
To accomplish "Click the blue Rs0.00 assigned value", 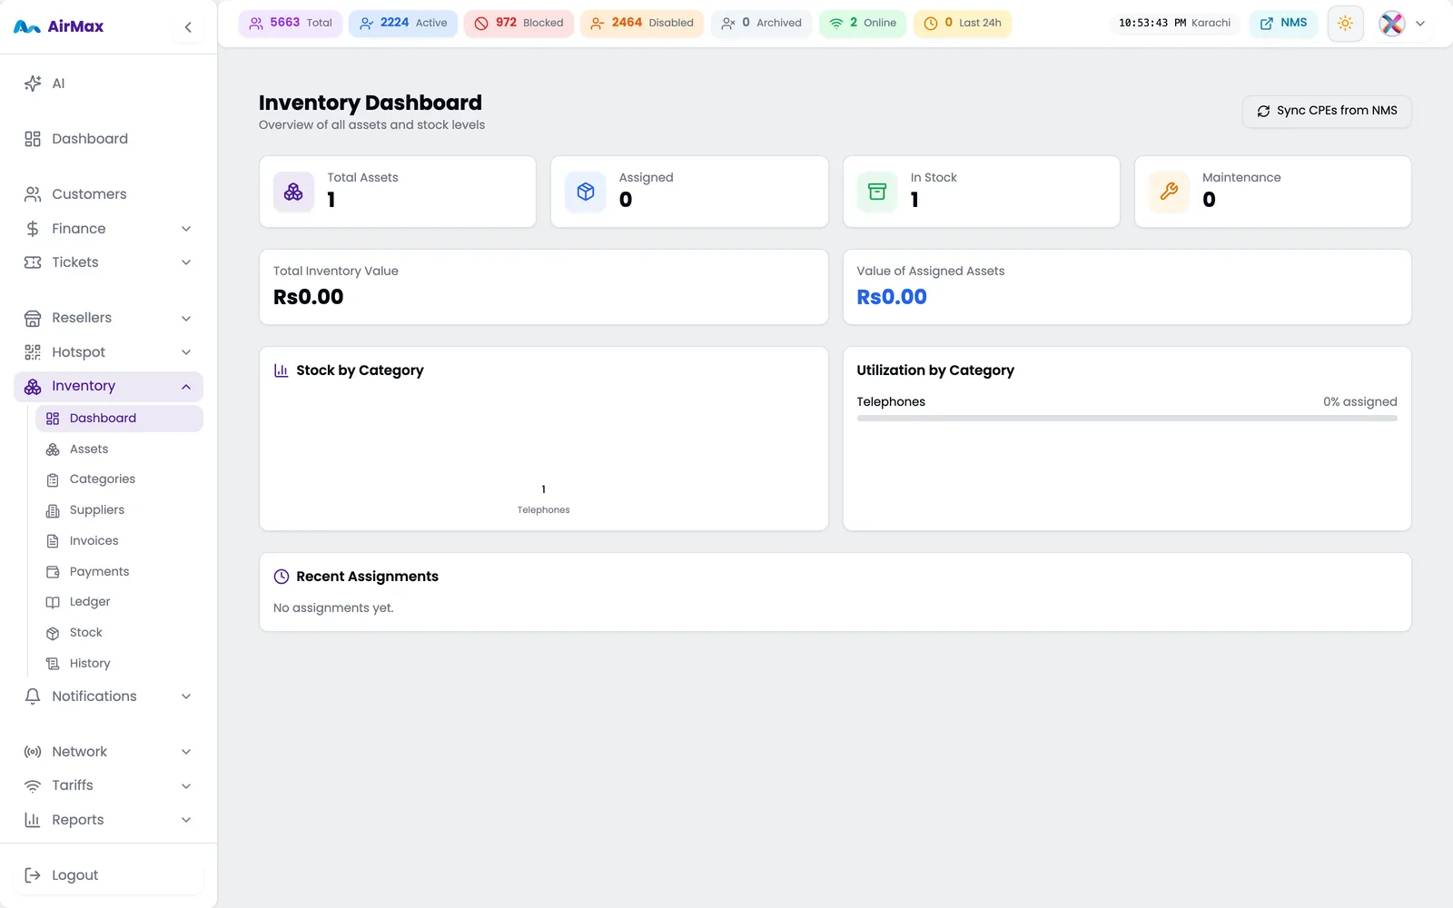I will [x=892, y=297].
